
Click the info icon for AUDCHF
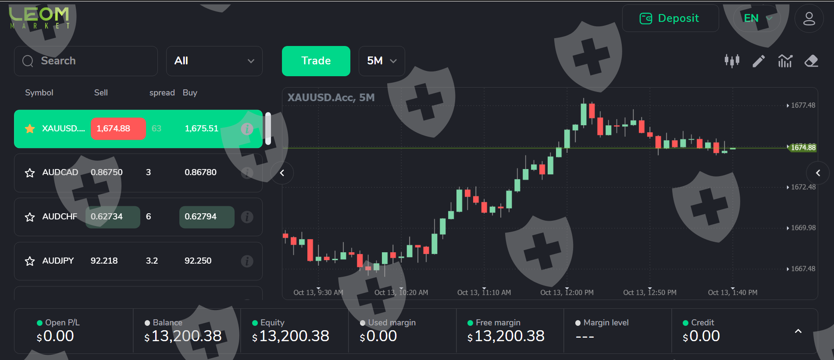pyautogui.click(x=247, y=217)
